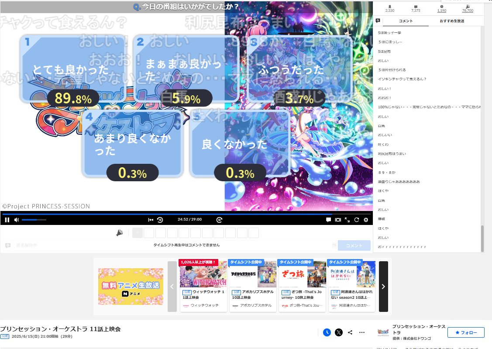Open the アポカリプスホテル 10話上映会 card
The width and height of the screenshot is (492, 349).
pos(253,286)
